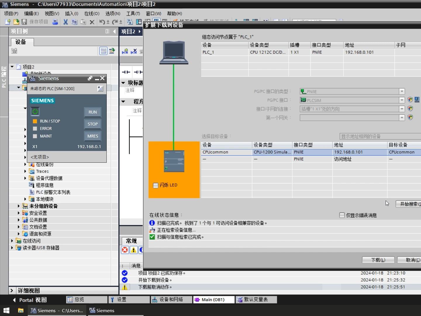The image size is (421, 316).
Task: Click the warnings filter icon in 常规 tab
Action: tap(134, 250)
